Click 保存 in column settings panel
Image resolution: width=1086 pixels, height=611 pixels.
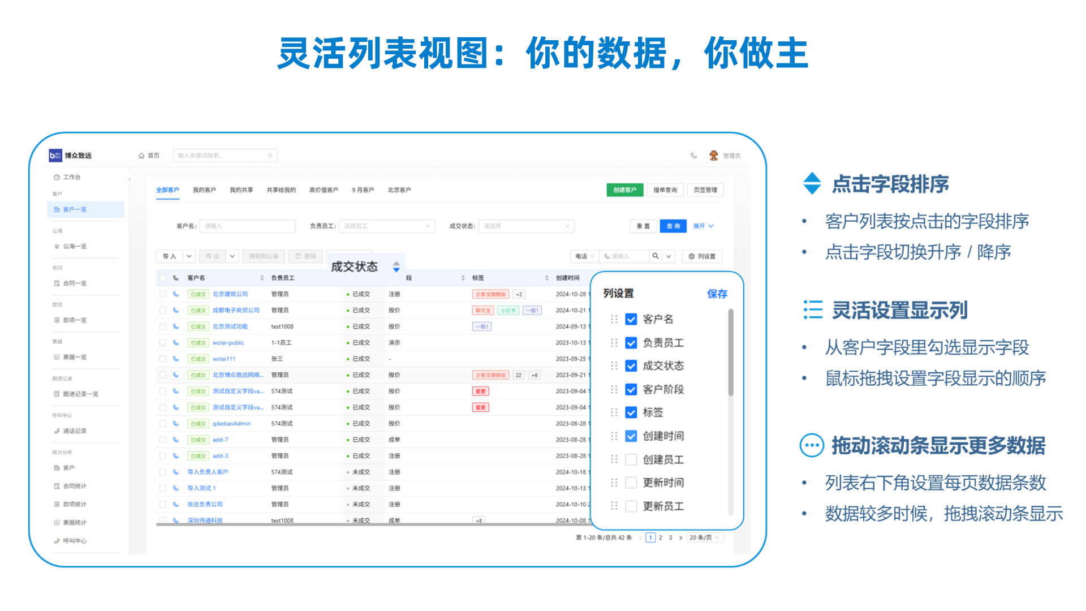coord(717,294)
